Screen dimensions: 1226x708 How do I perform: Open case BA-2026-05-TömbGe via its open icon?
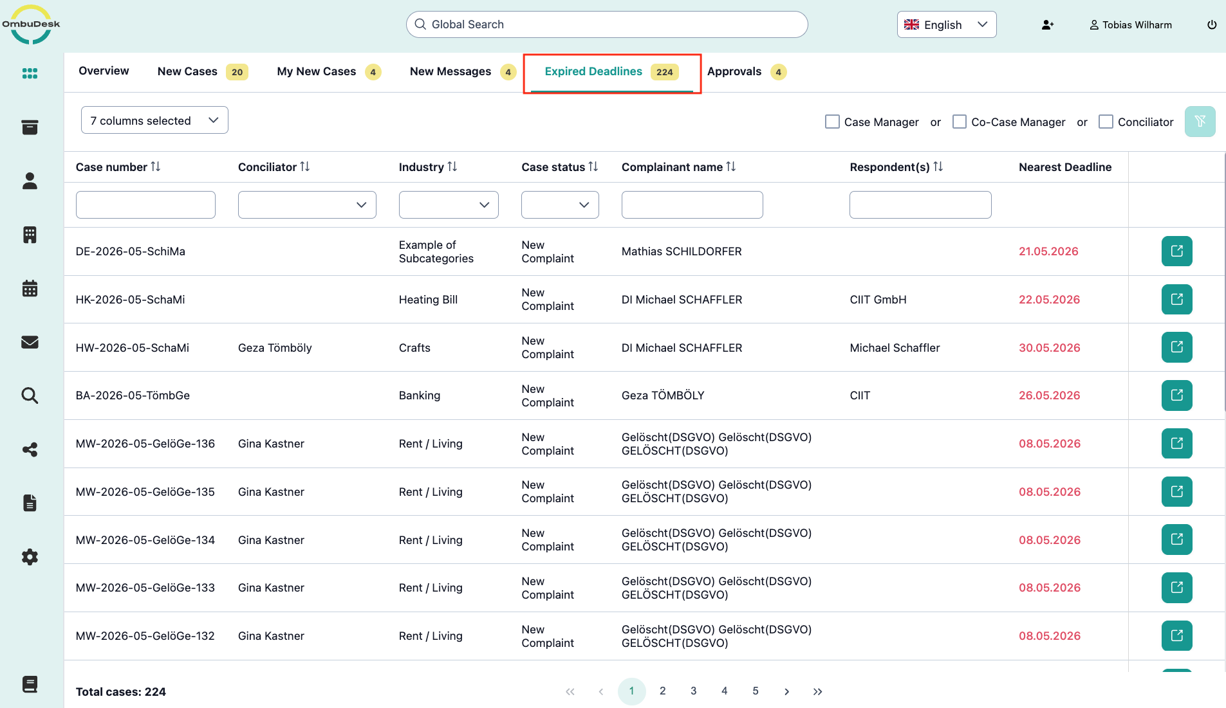[x=1177, y=395]
